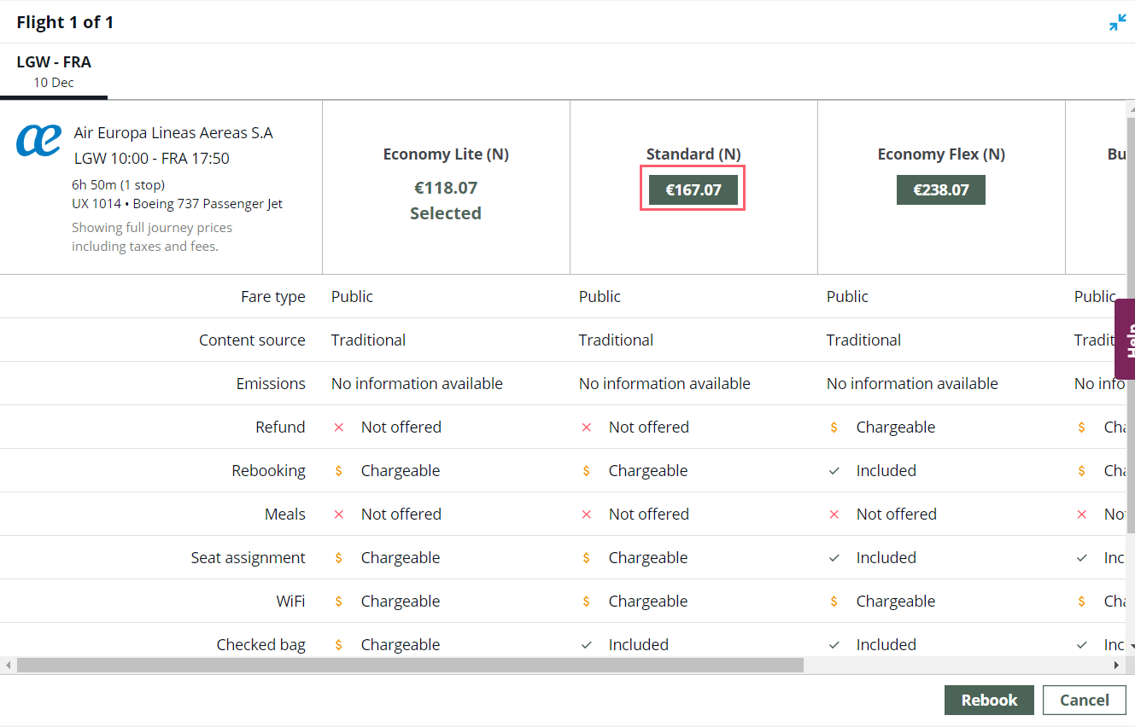
Task: Click red X icon for Standard Meals
Action: 587,515
